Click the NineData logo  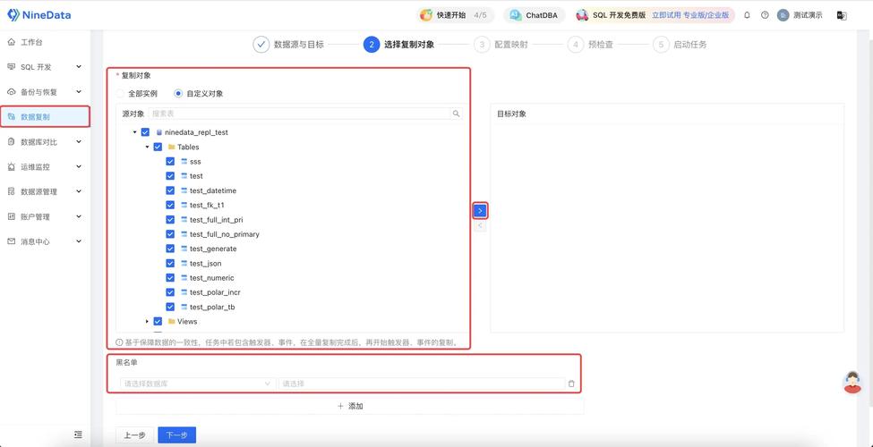[39, 15]
